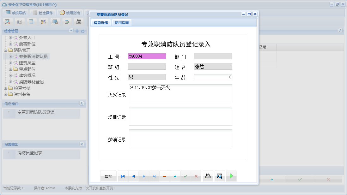Click the green run arrow in the dialog
The image size is (347, 195).
click(x=231, y=176)
